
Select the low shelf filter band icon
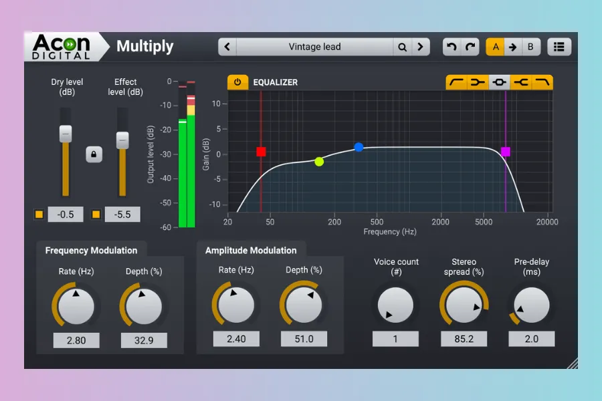coord(478,82)
